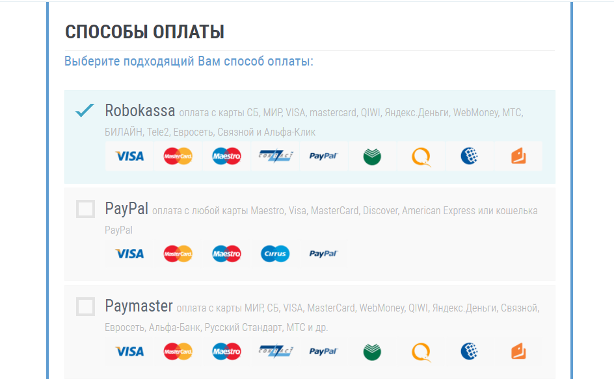614x379 pixels.
Task: Click the Sberbank logo in Paymaster row
Action: 372,351
